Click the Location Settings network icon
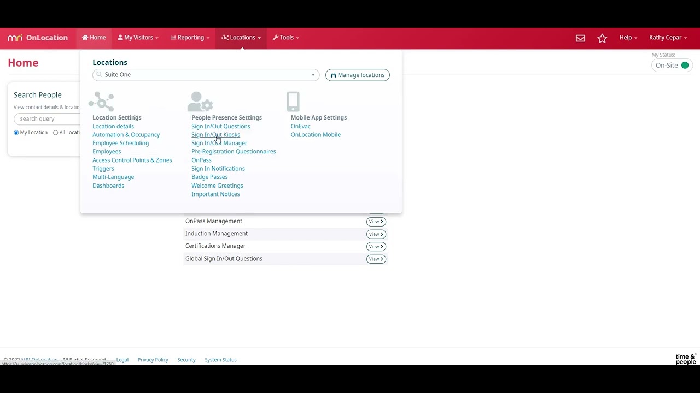This screenshot has height=393, width=700. [x=102, y=102]
